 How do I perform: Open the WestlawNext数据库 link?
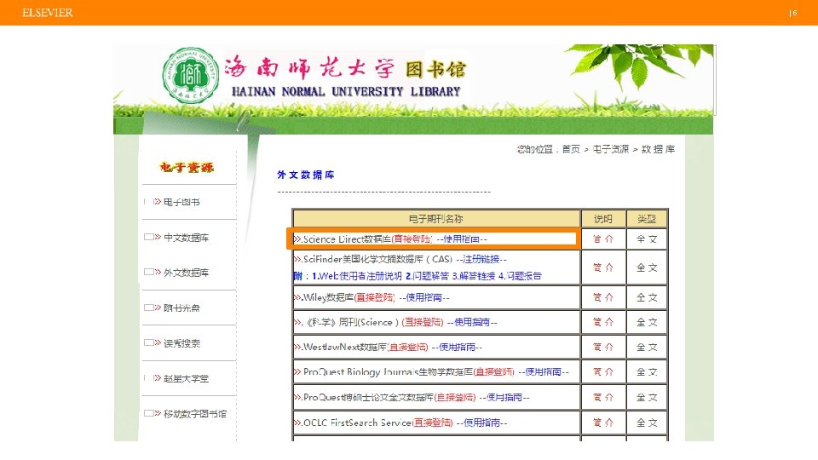[345, 347]
